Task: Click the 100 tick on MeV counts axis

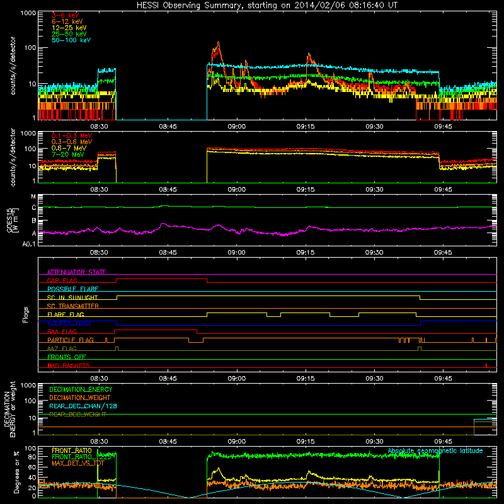Action: [30, 149]
